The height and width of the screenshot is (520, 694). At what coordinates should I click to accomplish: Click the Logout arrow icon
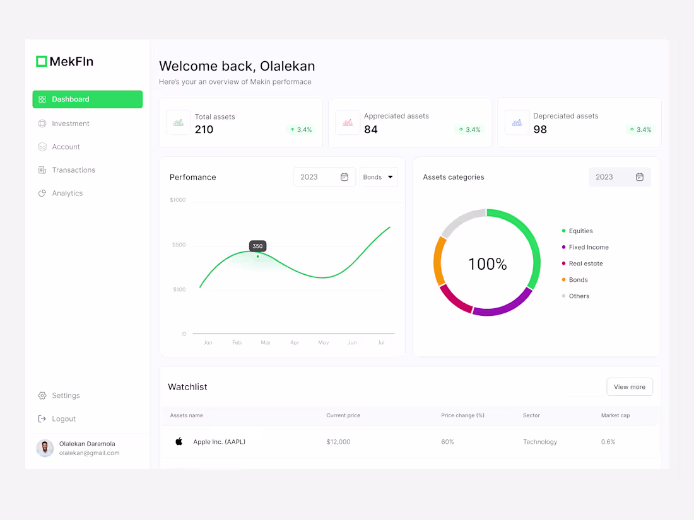pyautogui.click(x=42, y=419)
